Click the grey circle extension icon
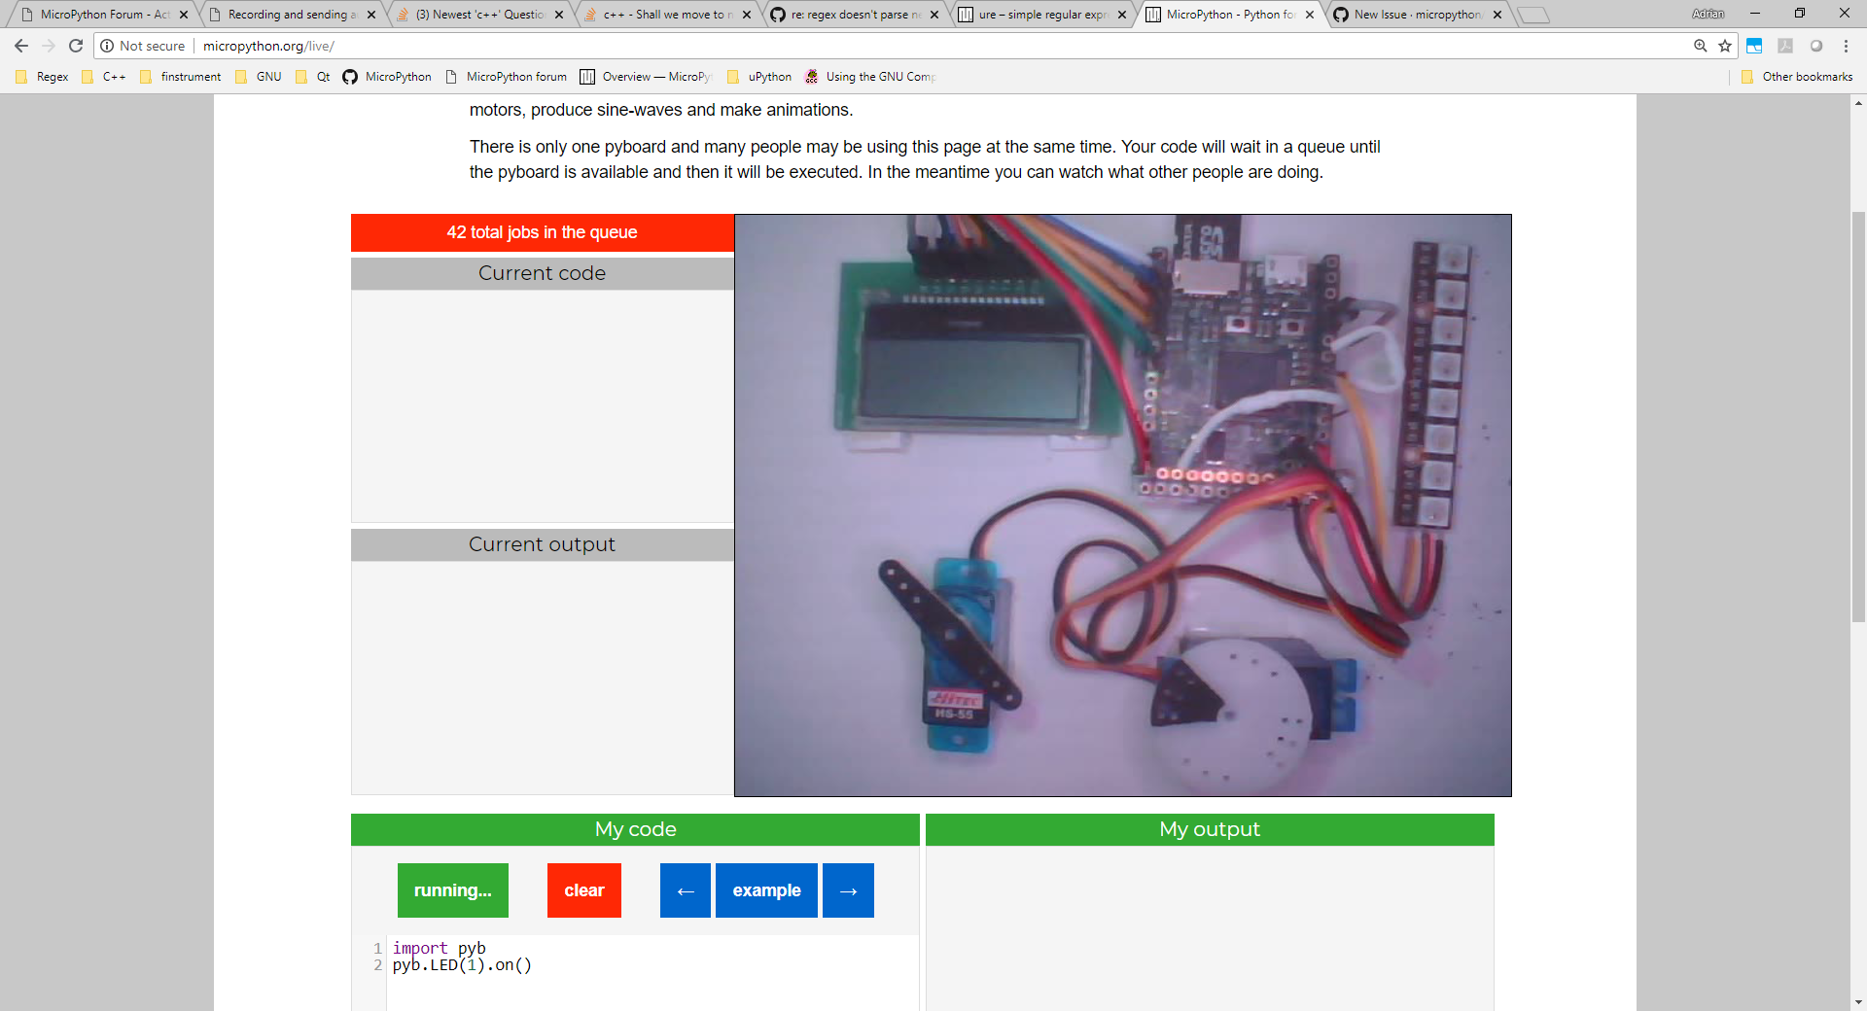The image size is (1867, 1011). 1817,45
